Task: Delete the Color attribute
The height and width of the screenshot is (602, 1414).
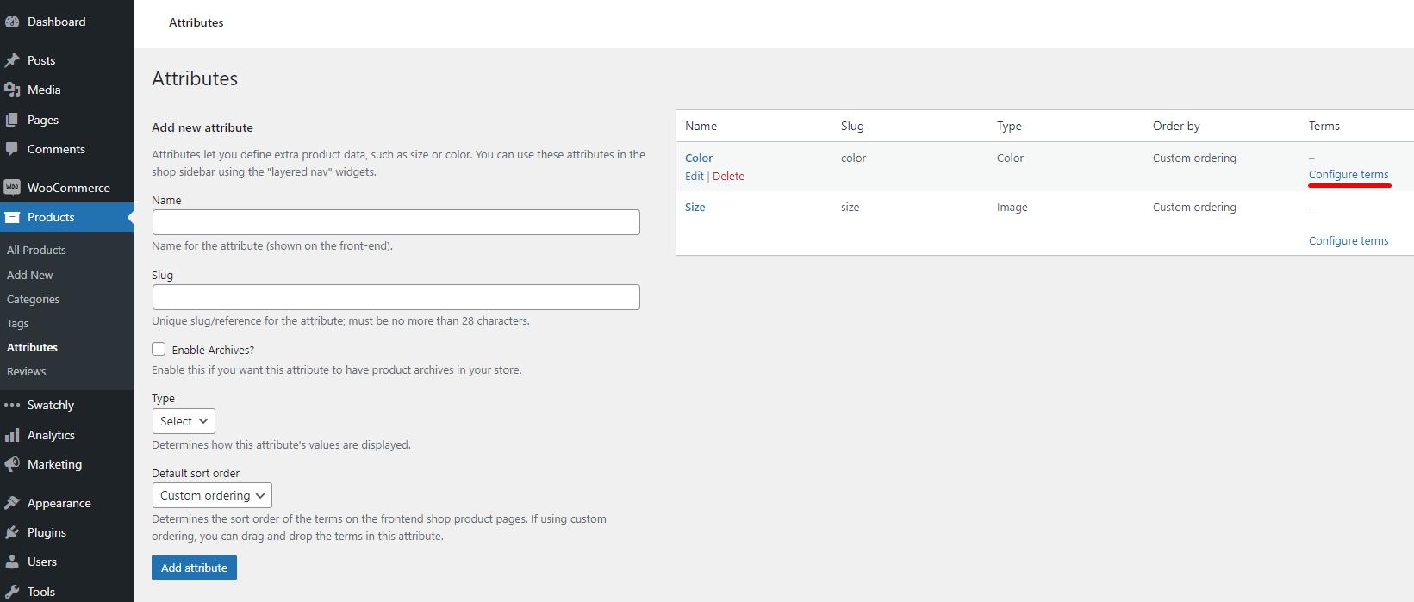Action: [x=728, y=177]
